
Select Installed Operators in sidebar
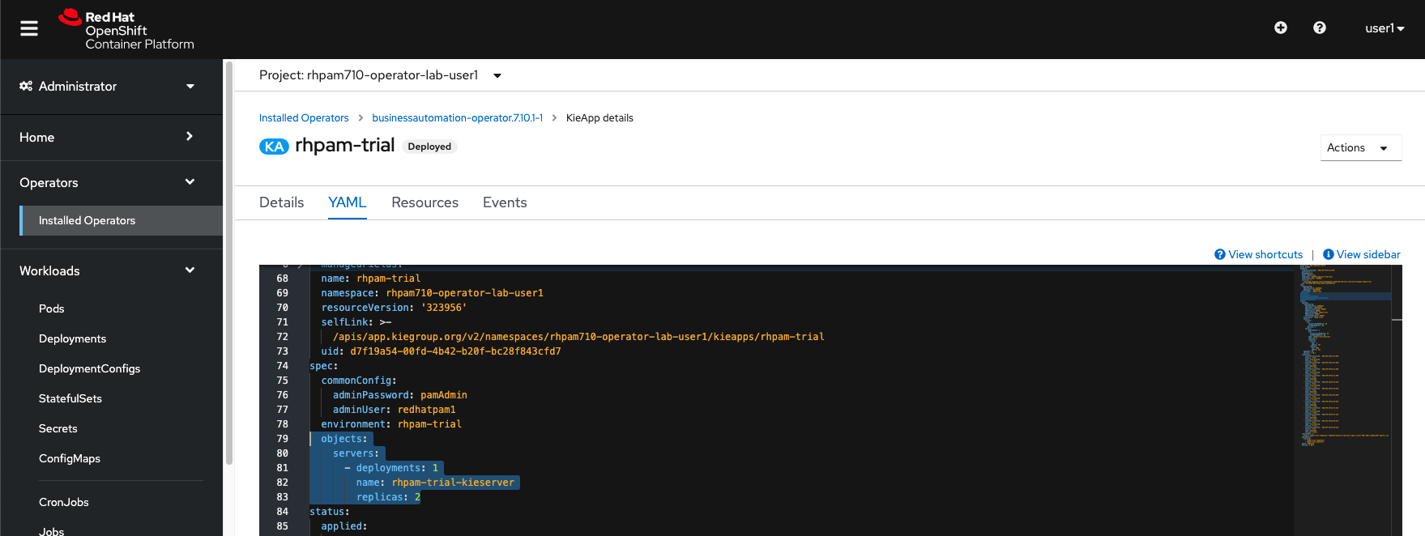pyautogui.click(x=121, y=220)
